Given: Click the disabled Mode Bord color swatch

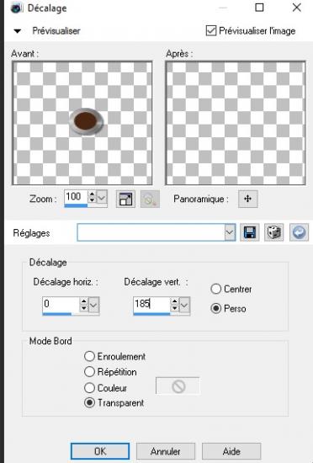Looking at the screenshot, I should [x=178, y=386].
